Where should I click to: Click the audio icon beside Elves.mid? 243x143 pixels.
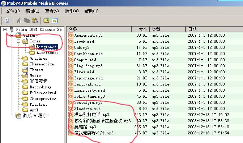(x=71, y=72)
